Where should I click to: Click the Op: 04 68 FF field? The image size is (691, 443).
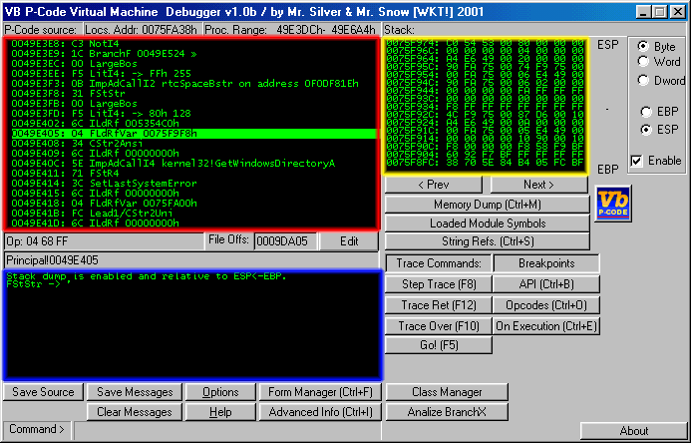pyautogui.click(x=103, y=241)
